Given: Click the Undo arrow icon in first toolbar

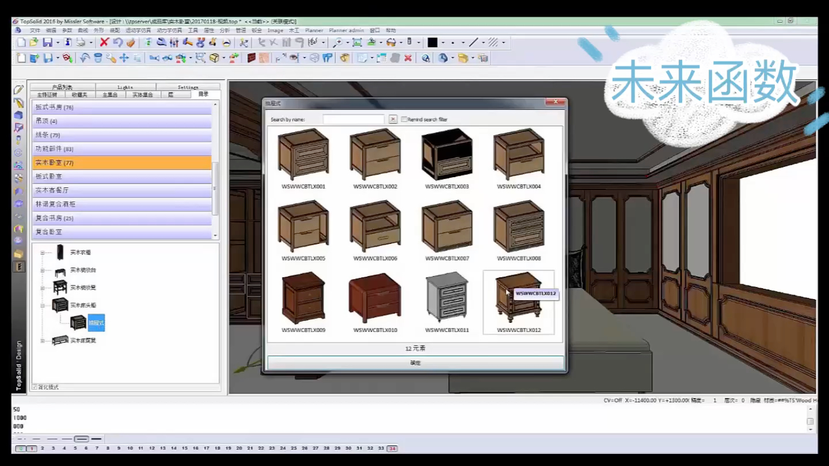Looking at the screenshot, I should click(118, 43).
